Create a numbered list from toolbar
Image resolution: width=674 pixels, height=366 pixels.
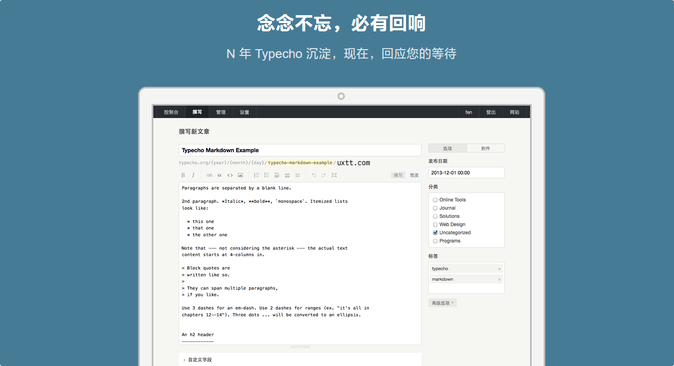point(256,175)
